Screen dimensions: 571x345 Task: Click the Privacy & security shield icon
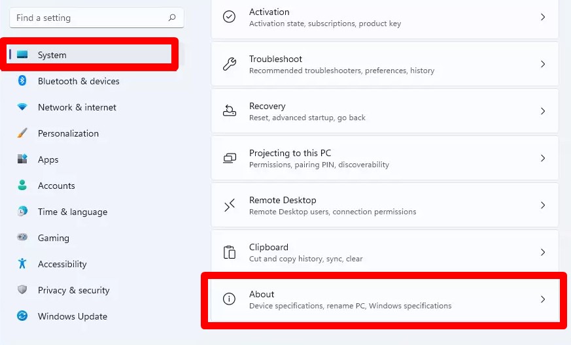[x=22, y=289]
